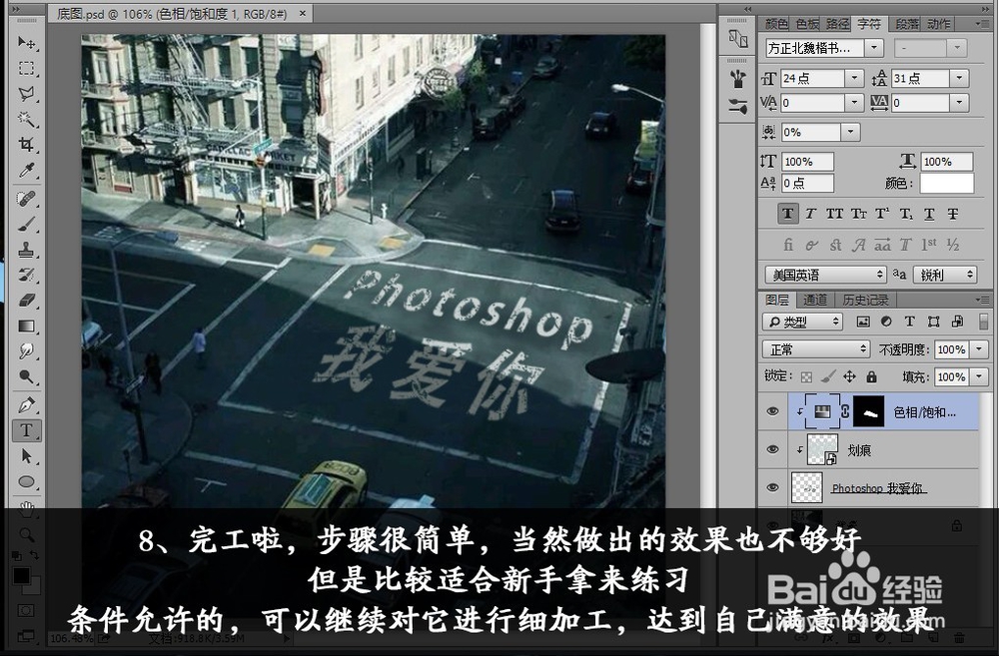The image size is (999, 656).
Task: Select the Gradient tool
Action: (x=26, y=327)
